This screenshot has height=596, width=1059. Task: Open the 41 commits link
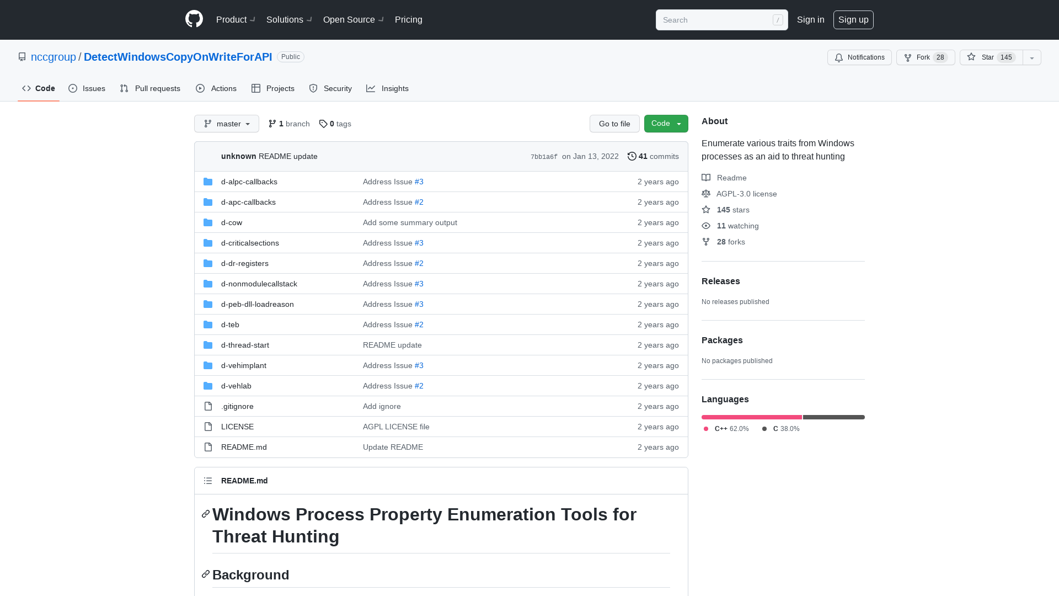point(653,156)
